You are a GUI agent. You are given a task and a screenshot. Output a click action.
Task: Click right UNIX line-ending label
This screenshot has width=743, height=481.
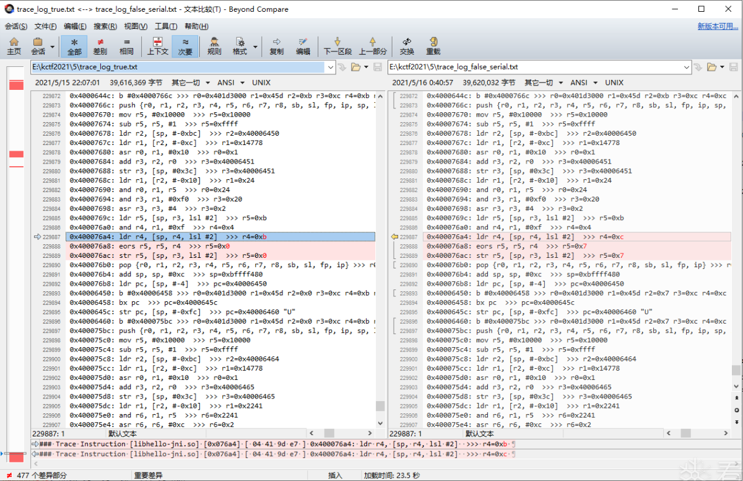614,82
